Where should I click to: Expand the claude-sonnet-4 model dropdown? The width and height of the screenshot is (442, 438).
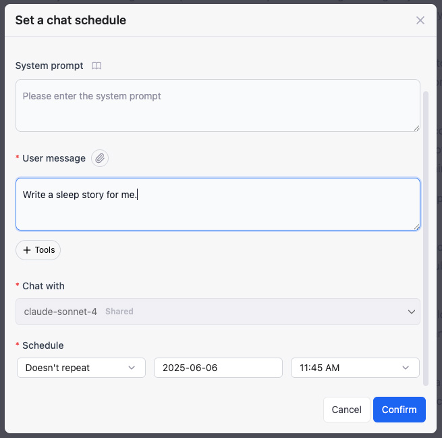point(217,312)
